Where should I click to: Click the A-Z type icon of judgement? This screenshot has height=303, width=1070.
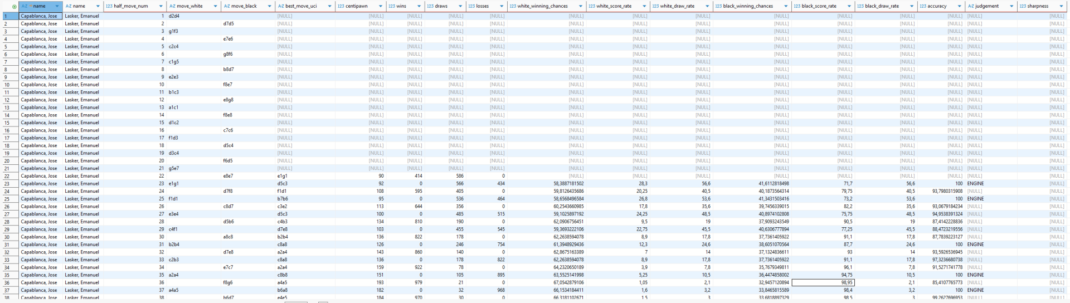[x=971, y=6]
